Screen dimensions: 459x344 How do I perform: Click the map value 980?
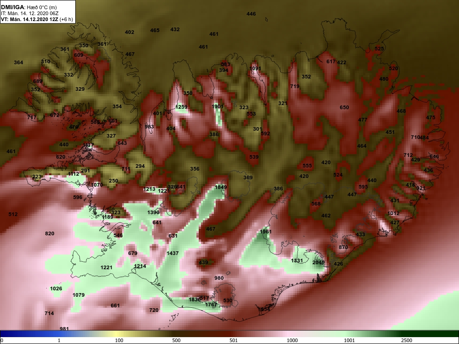pyautogui.click(x=219, y=278)
